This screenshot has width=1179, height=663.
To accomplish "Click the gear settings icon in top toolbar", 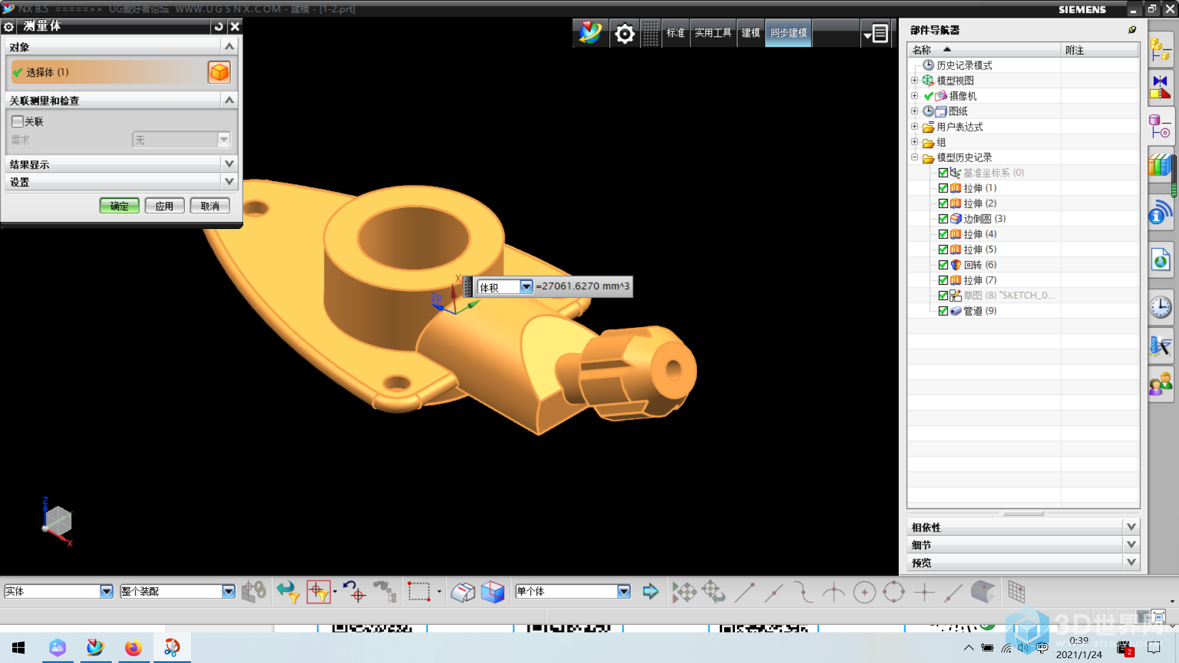I will click(625, 33).
